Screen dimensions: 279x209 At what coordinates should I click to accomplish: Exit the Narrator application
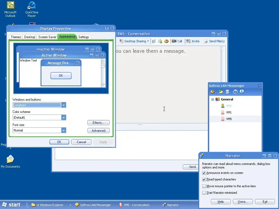265,202
